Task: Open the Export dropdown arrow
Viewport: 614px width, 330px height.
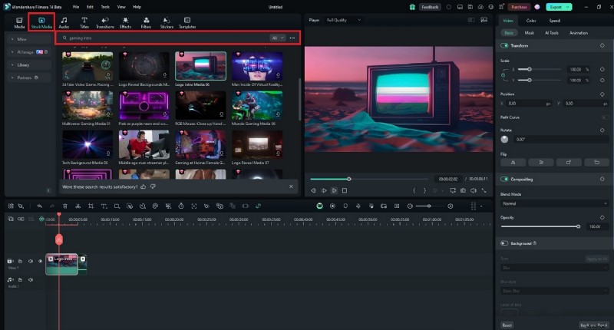Action: [567, 7]
